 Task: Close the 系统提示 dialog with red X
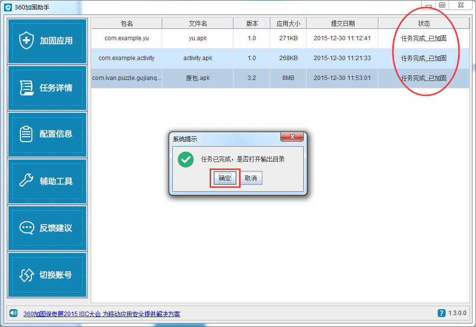pos(292,137)
